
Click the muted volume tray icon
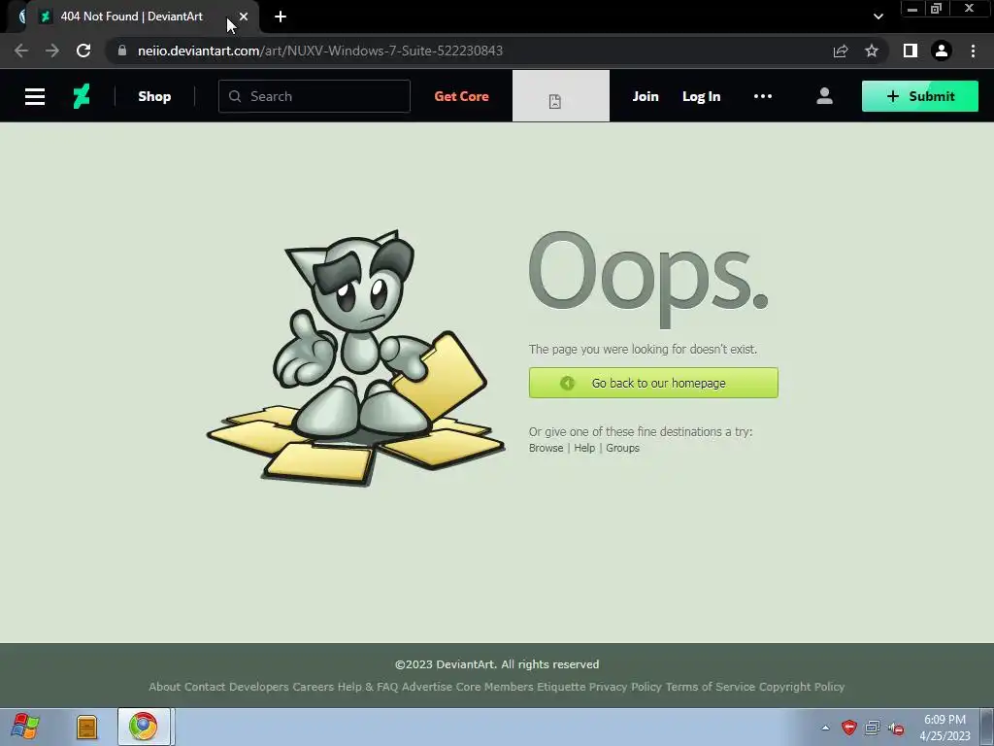click(896, 729)
